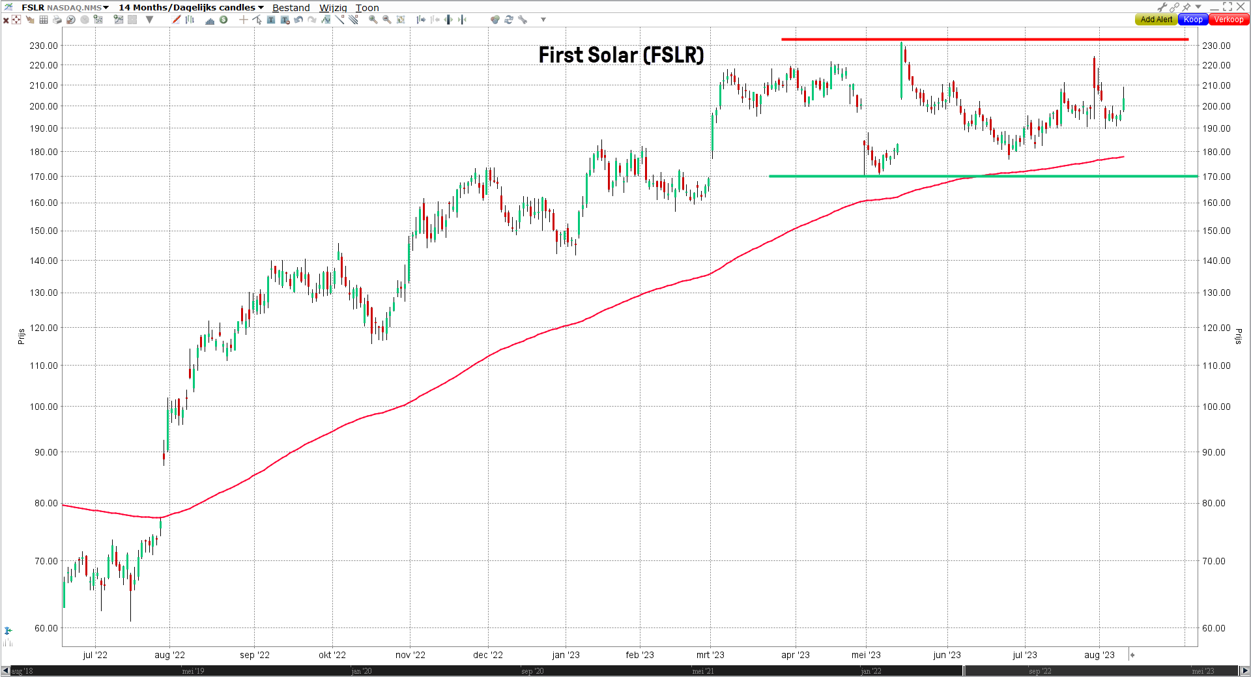The image size is (1251, 677).
Task: Click the red X delete icon in toolbar
Action: (x=6, y=20)
